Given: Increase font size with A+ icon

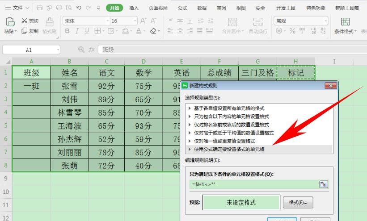Looking at the screenshot, I should tap(143, 21).
